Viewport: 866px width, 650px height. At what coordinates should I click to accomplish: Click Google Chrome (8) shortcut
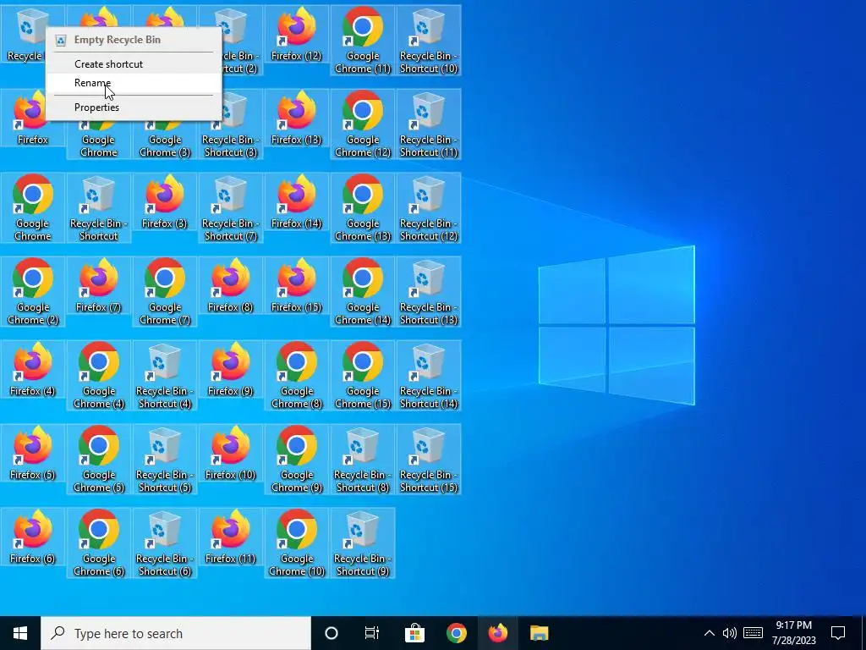[x=297, y=376]
